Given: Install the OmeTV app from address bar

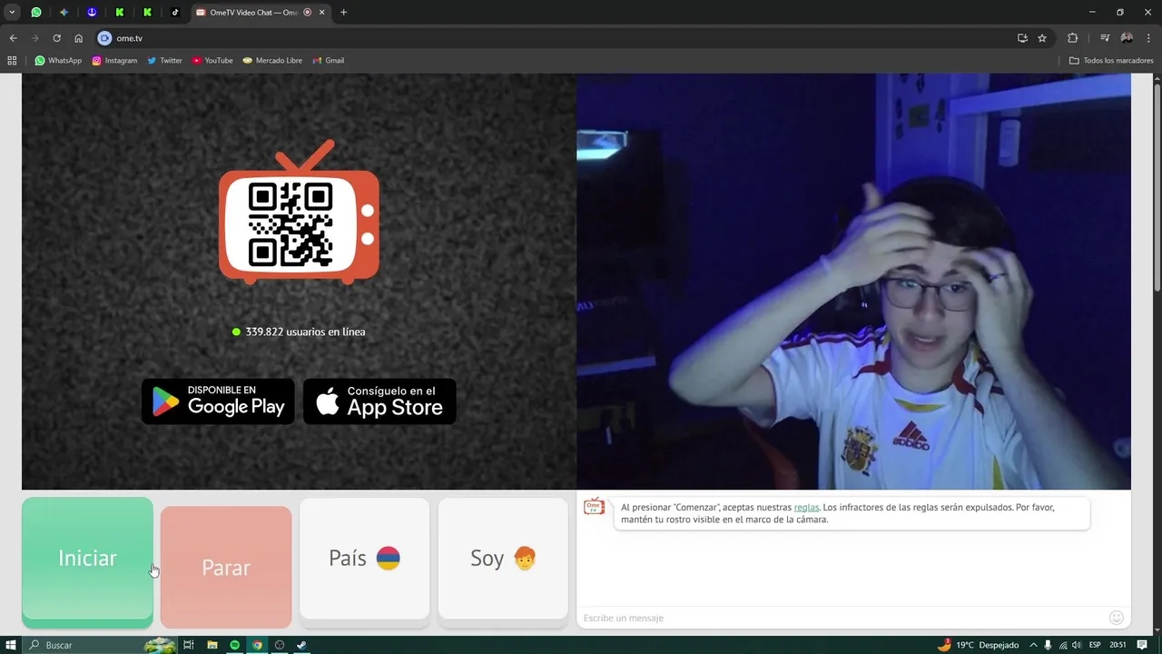Looking at the screenshot, I should [1022, 38].
